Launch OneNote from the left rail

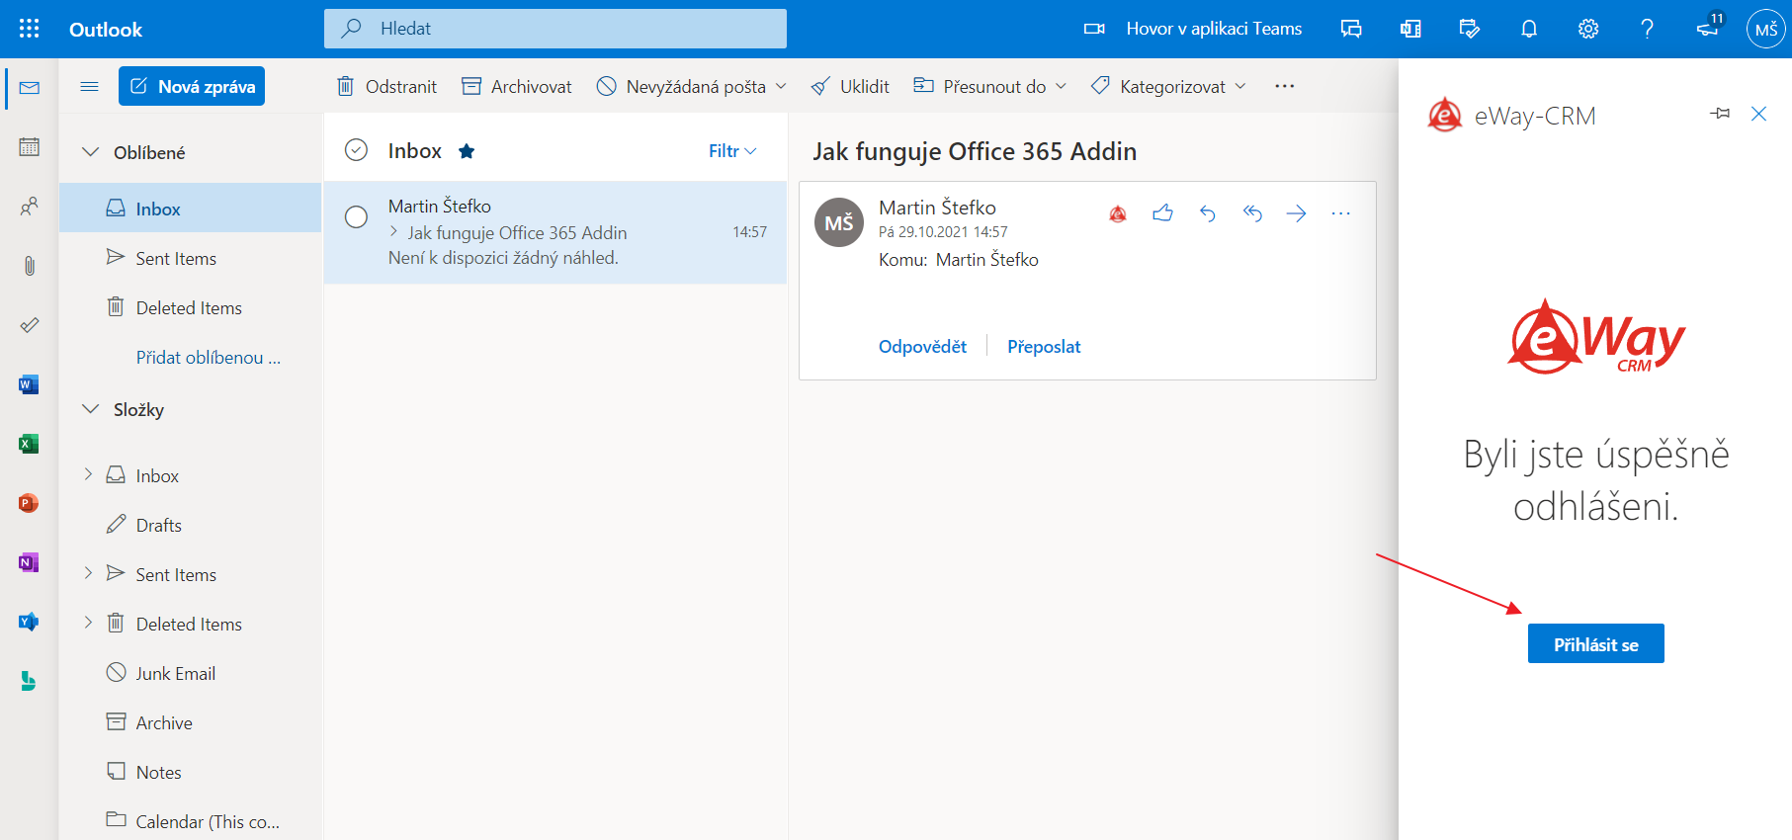(29, 562)
